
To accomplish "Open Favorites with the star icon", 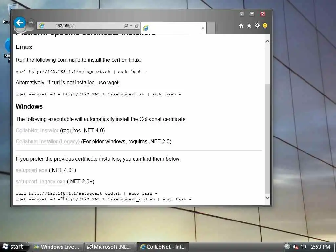I will point(249,26).
